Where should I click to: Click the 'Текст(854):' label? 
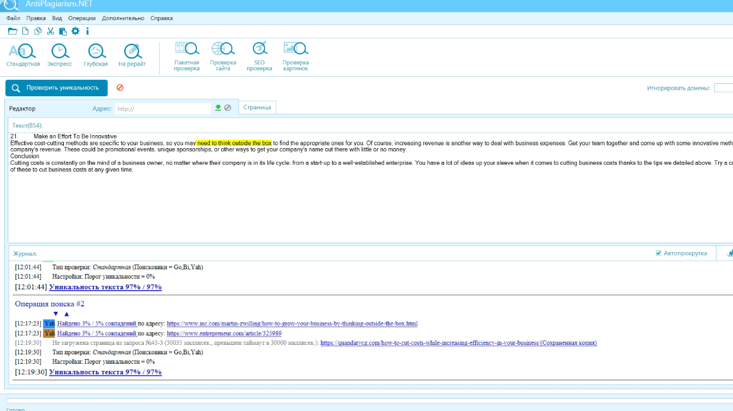click(27, 125)
